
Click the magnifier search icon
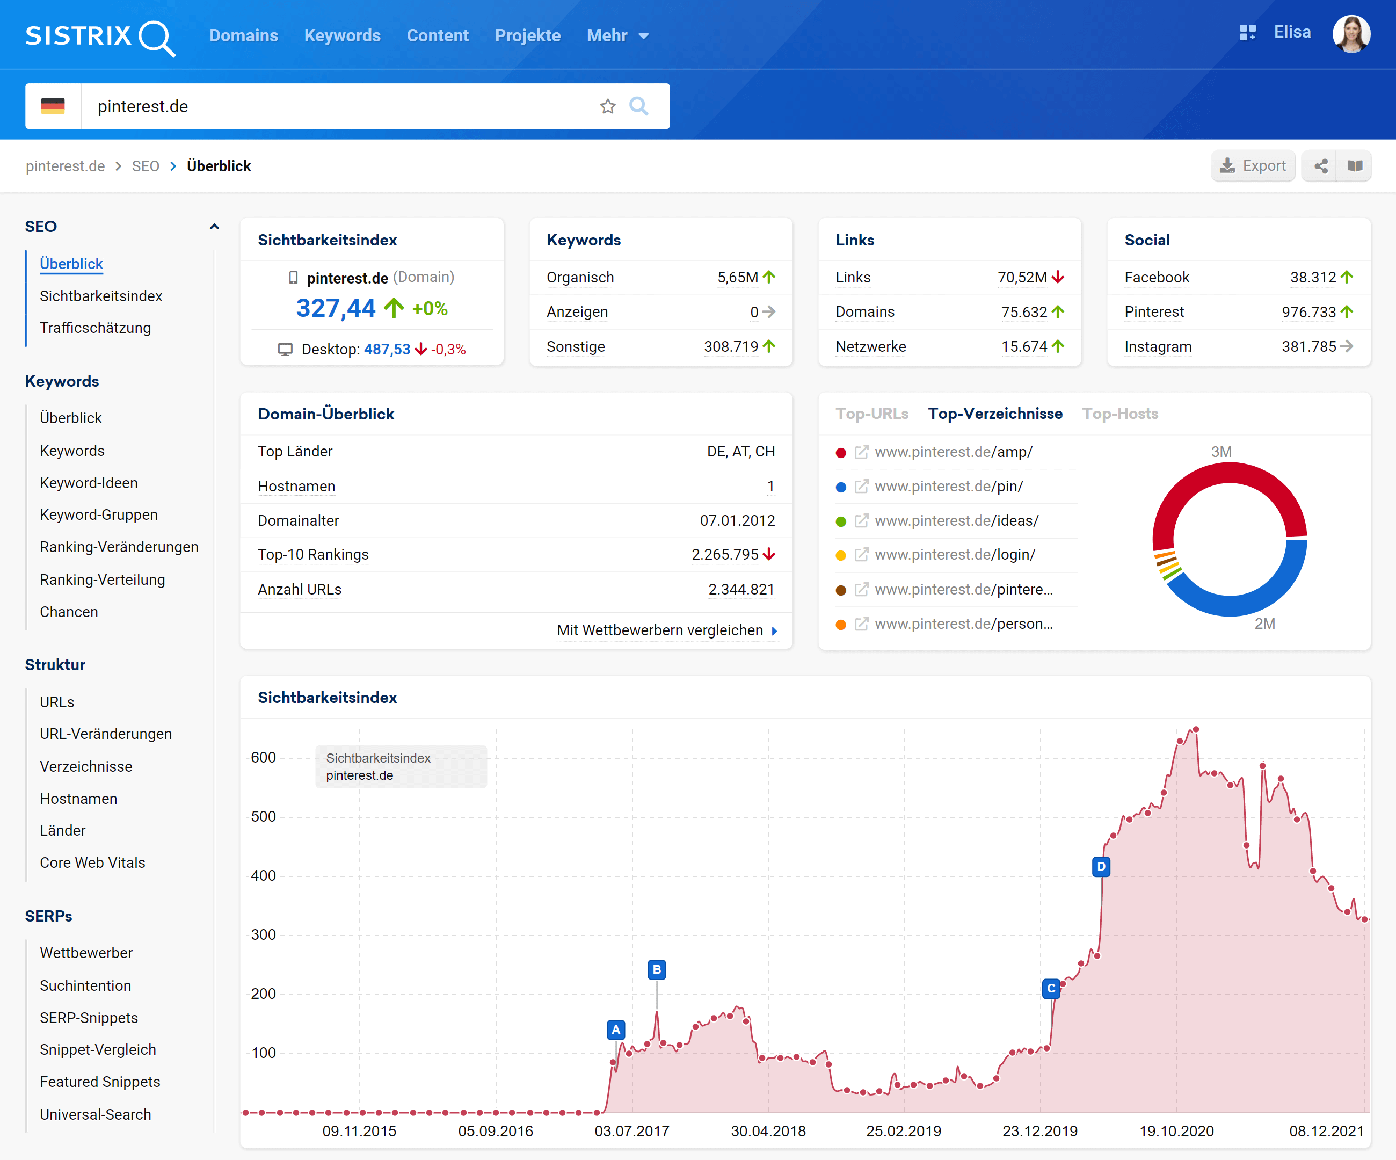tap(638, 106)
